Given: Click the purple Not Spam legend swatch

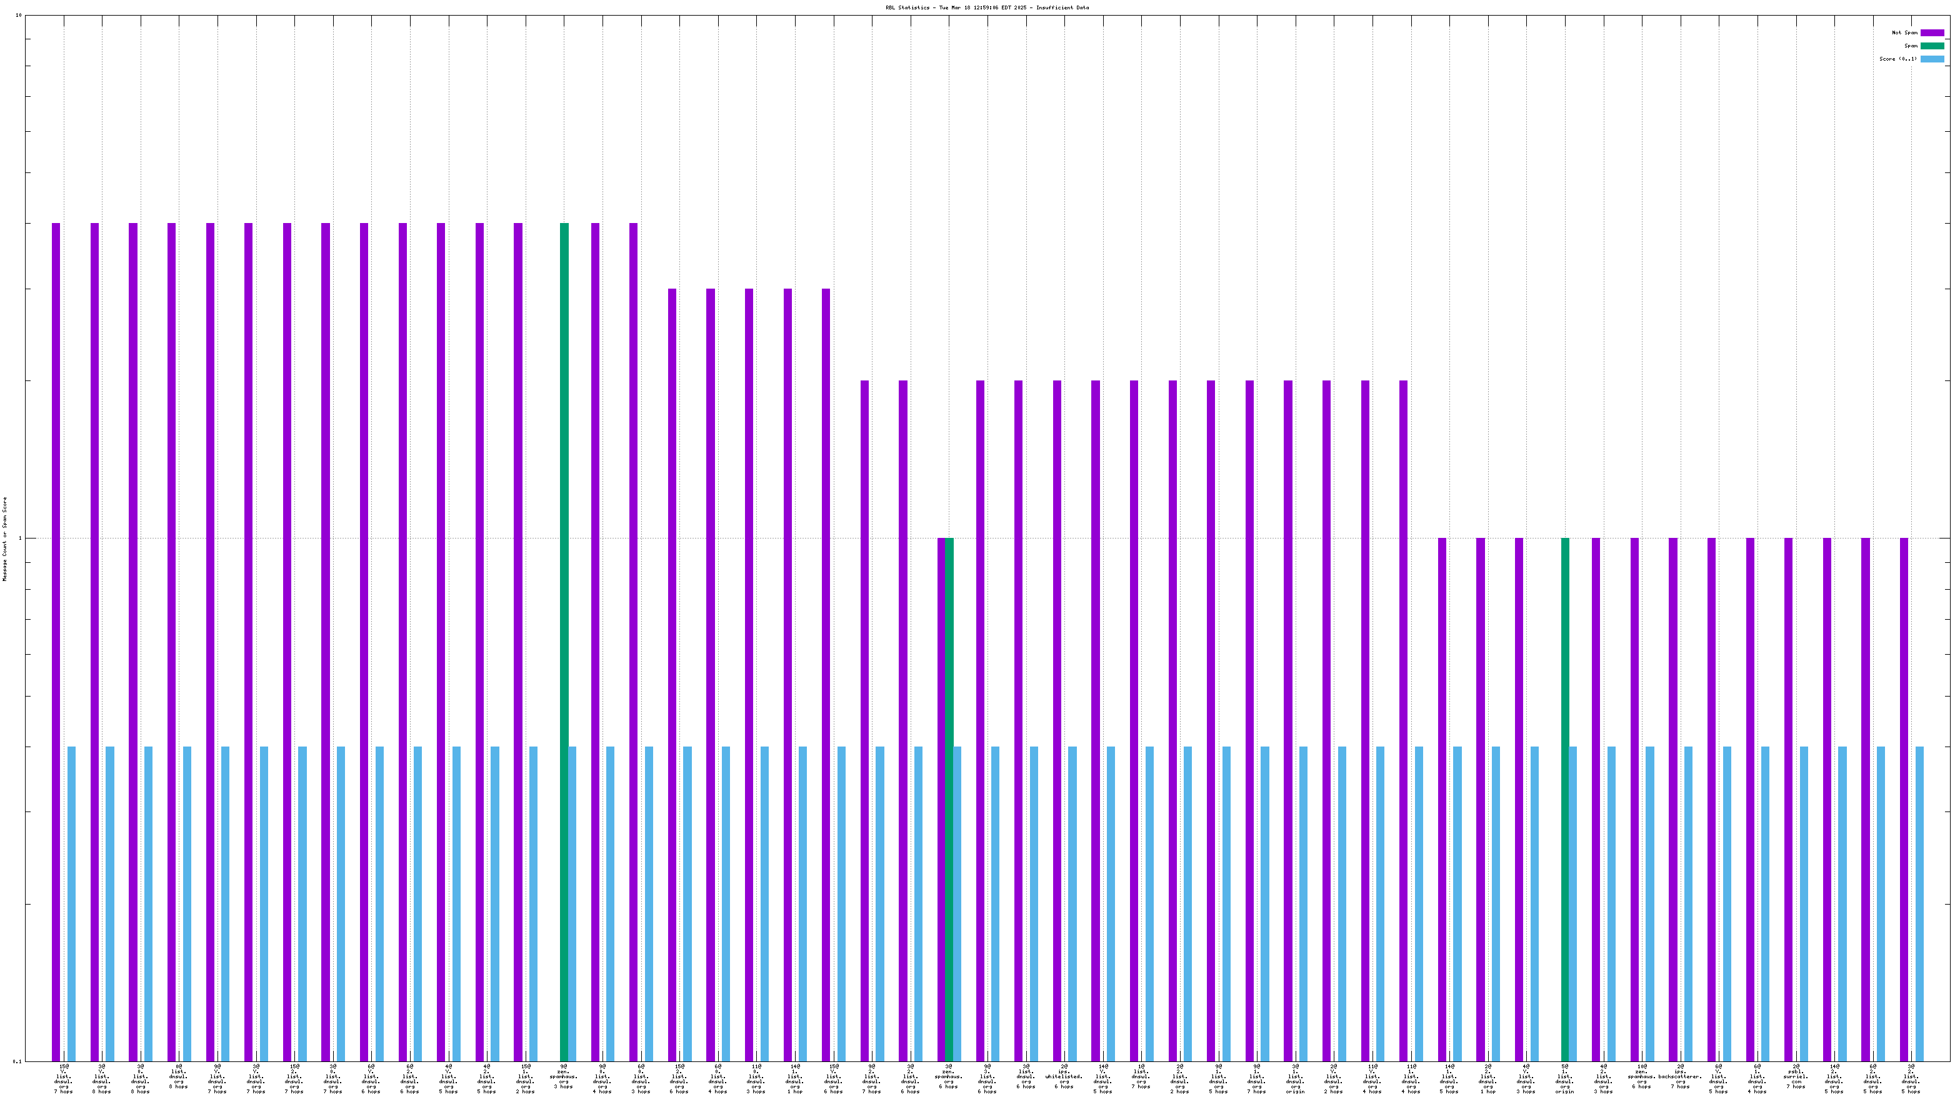Looking at the screenshot, I should click(x=1932, y=32).
